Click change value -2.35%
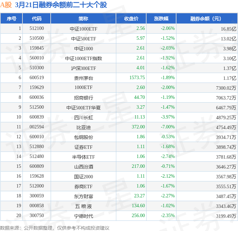The image size is (238, 231). [x=168, y=215]
